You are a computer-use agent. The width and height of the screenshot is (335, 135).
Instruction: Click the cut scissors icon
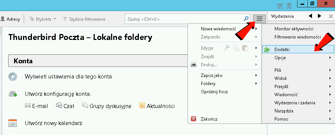point(227,48)
